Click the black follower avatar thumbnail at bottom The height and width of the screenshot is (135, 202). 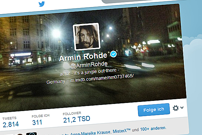point(31,134)
